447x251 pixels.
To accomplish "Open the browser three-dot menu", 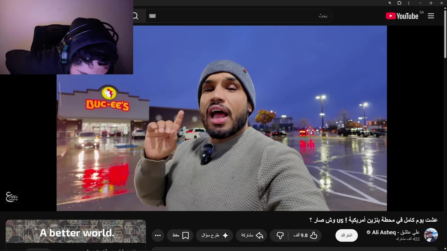I will [x=409, y=3].
